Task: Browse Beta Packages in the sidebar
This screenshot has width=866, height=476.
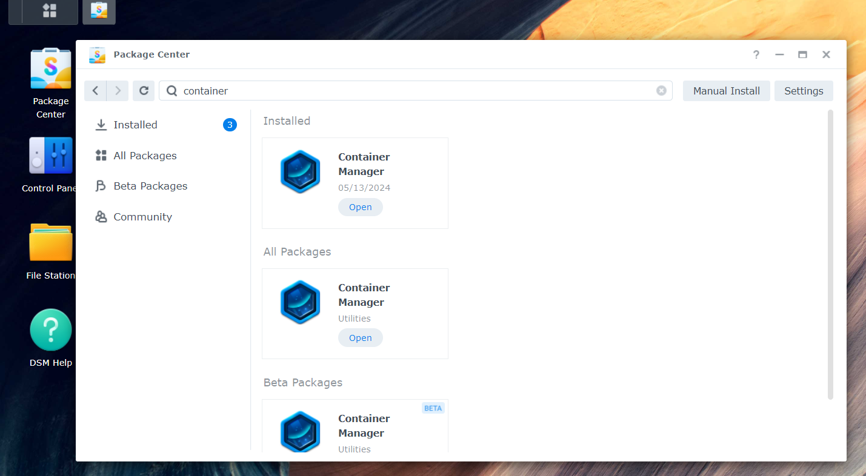Action: (150, 185)
